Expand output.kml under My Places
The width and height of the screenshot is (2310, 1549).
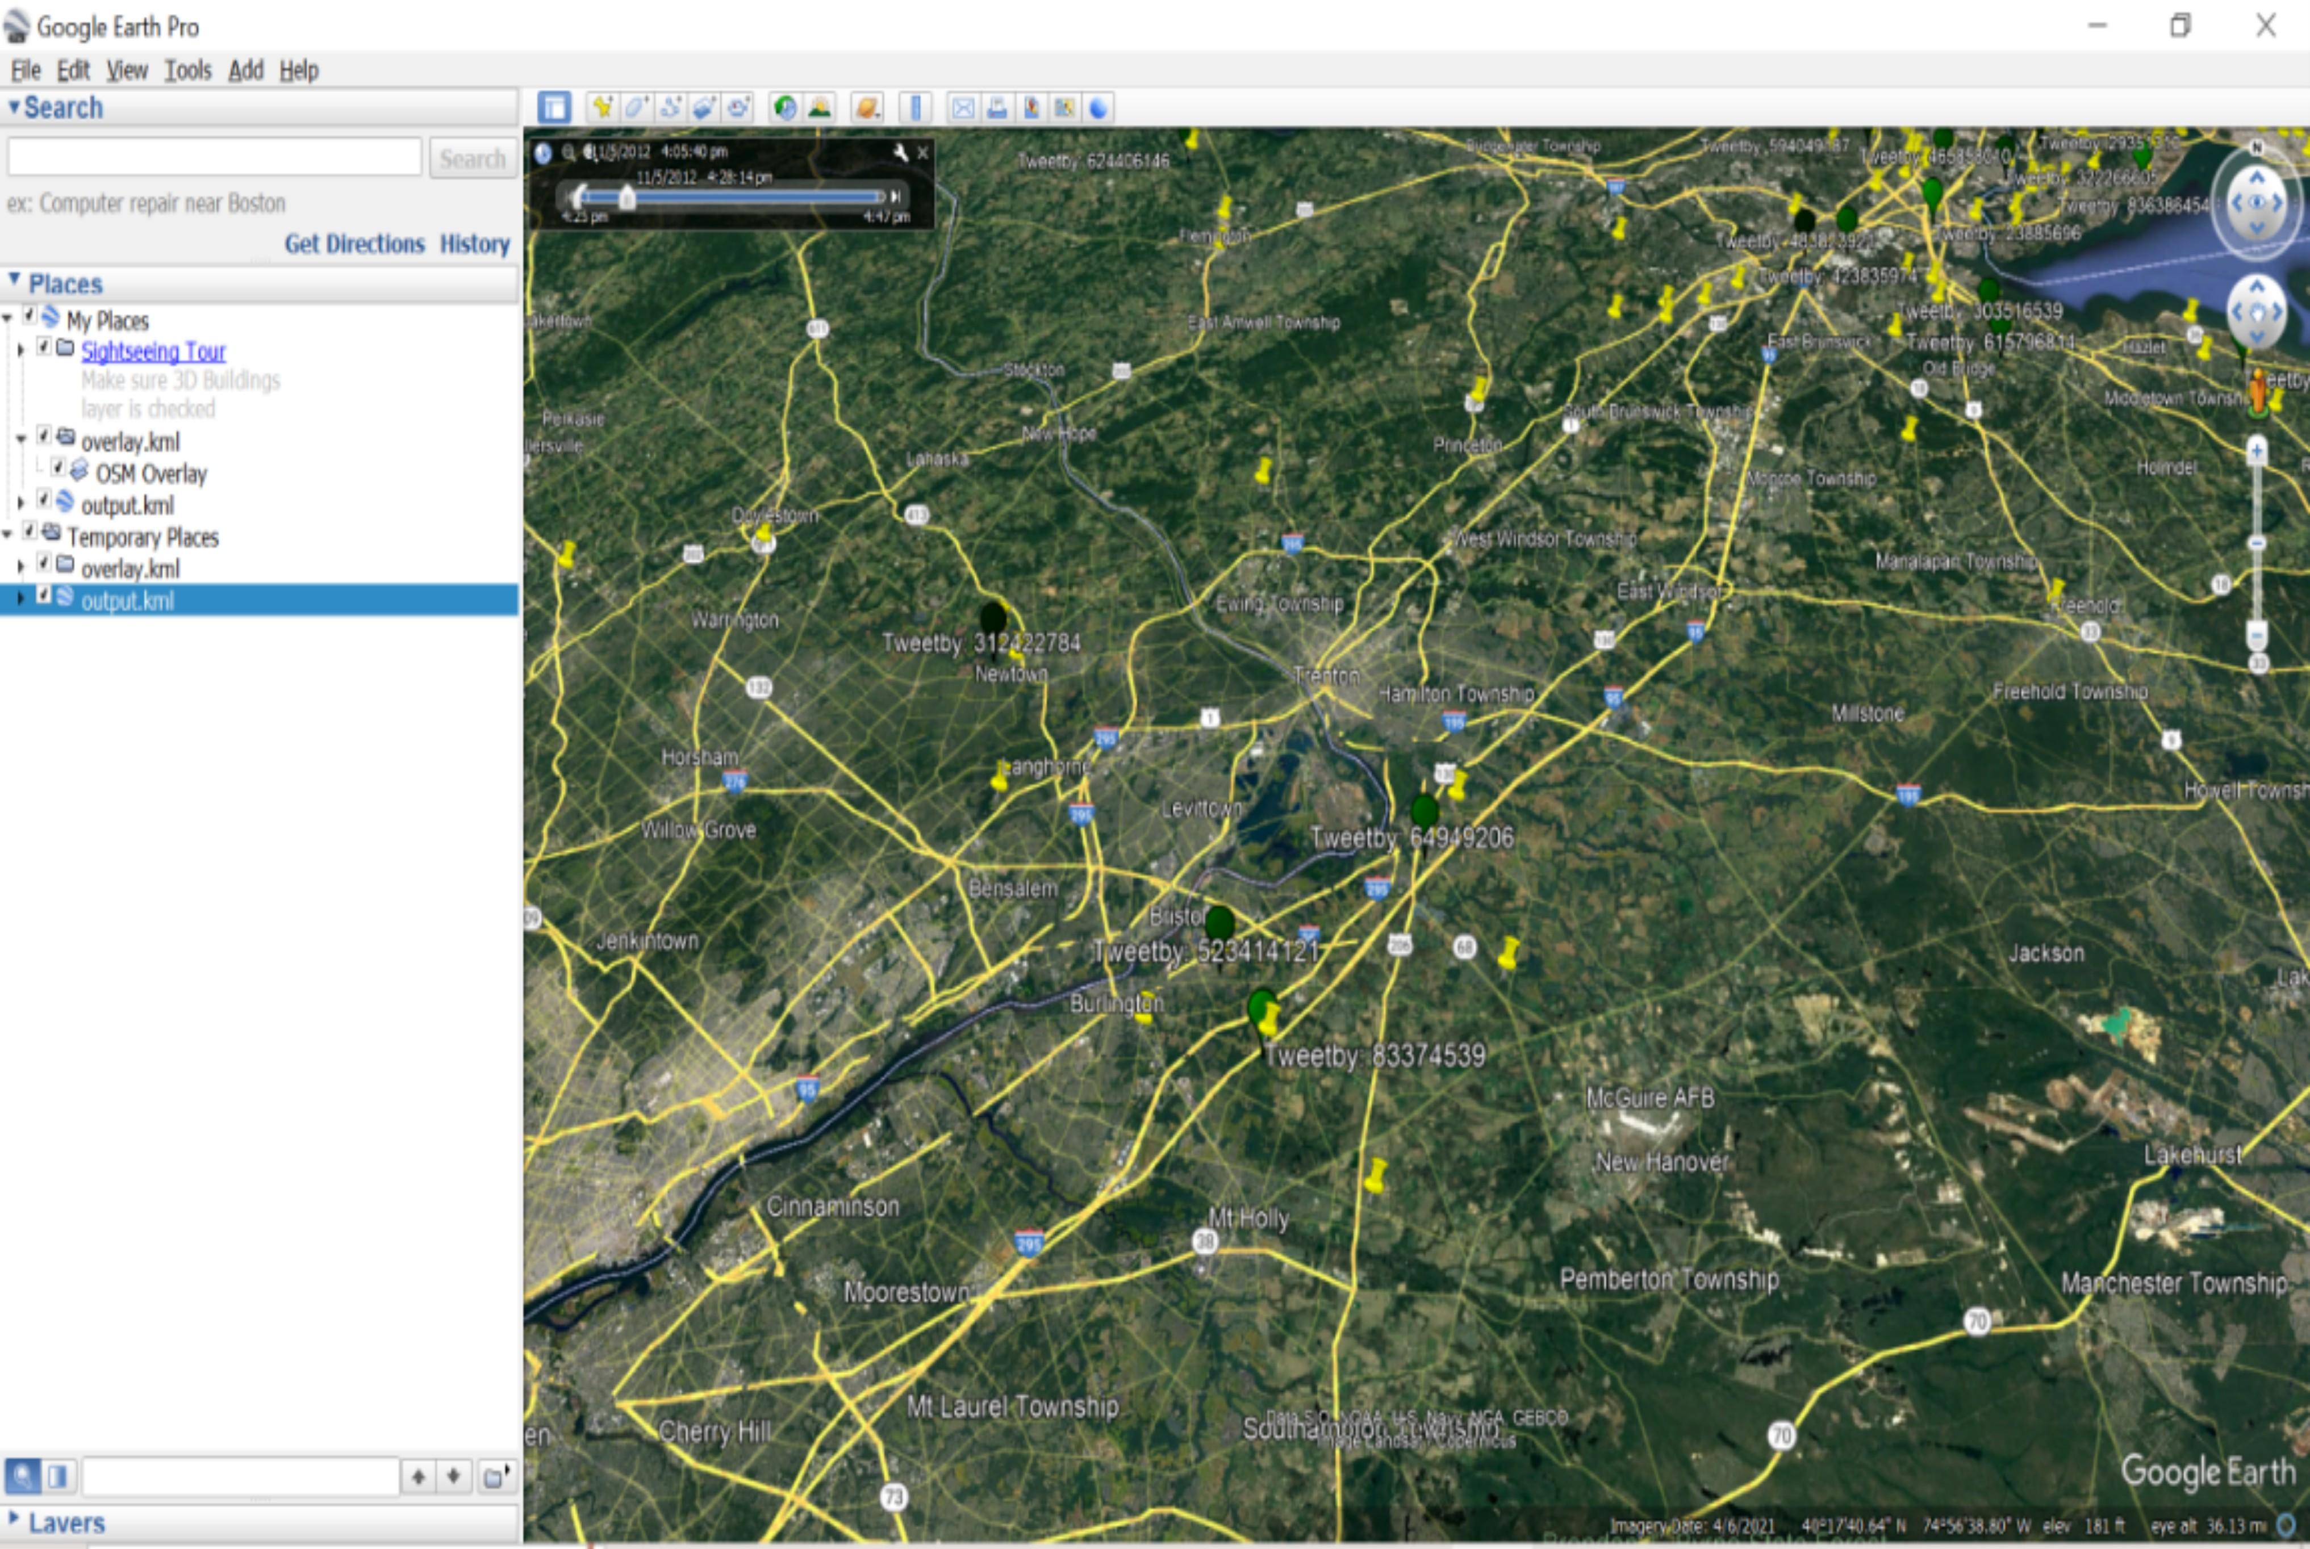point(21,503)
